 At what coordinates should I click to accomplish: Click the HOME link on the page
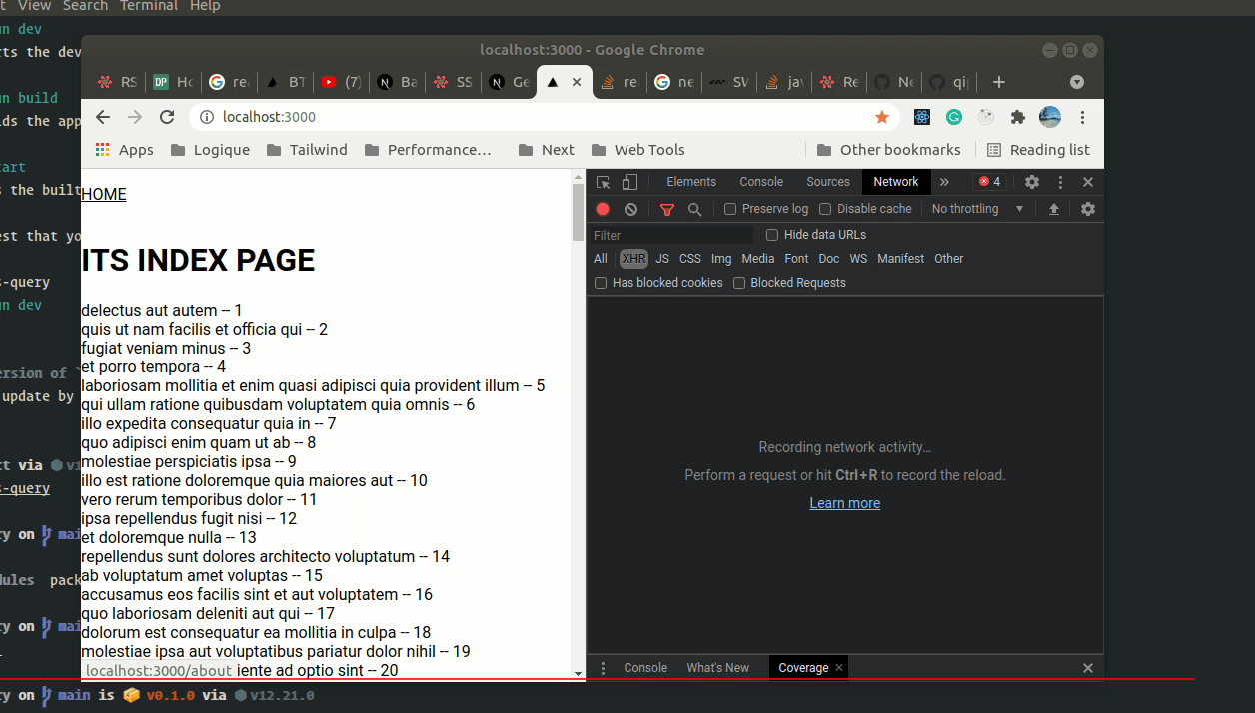click(104, 194)
